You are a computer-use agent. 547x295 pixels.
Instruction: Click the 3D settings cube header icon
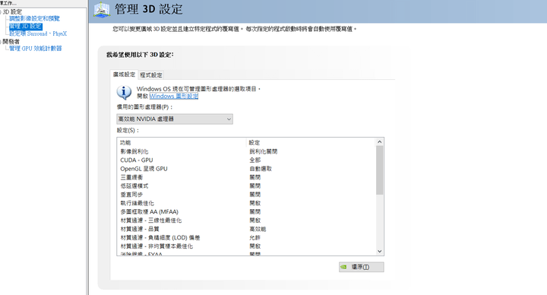[x=102, y=10]
